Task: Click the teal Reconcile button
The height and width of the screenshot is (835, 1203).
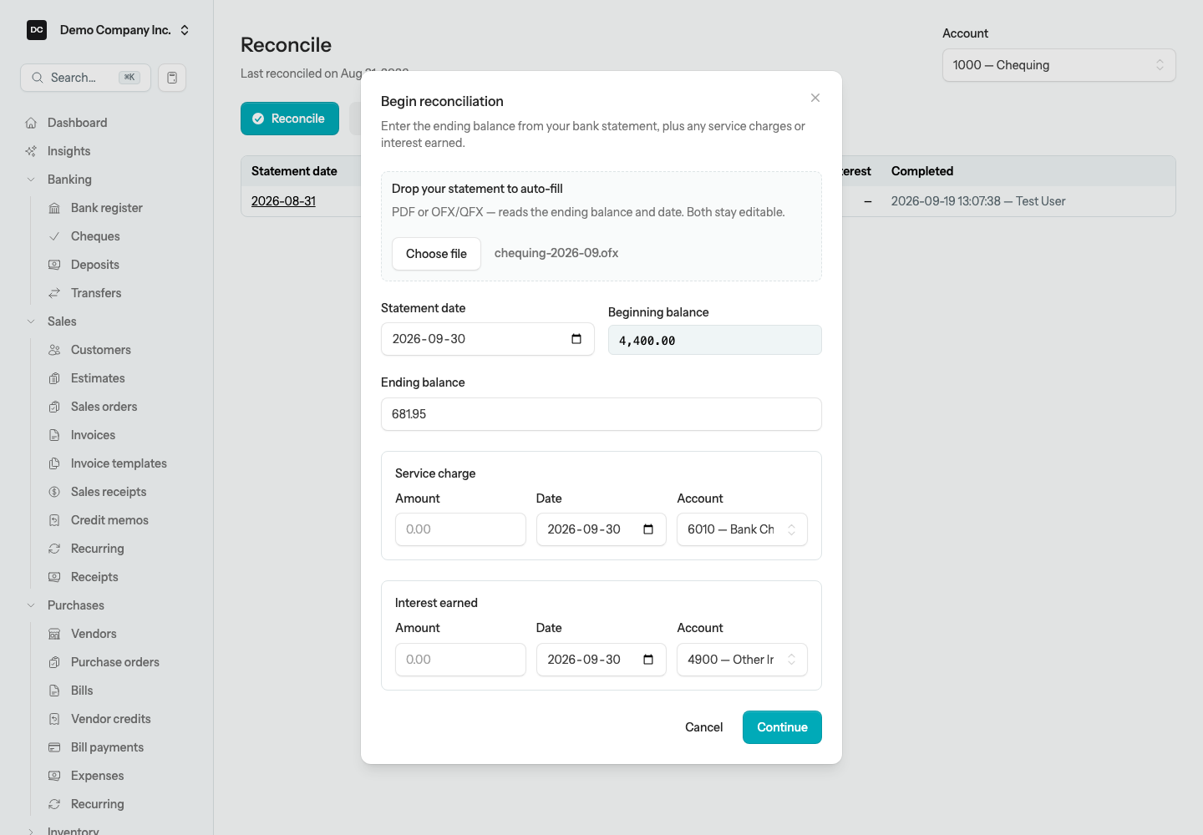Action: point(290,119)
